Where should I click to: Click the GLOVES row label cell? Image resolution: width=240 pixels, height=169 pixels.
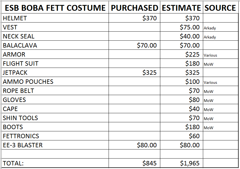coord(55,99)
